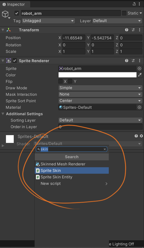Enable the Static checkbox
The image size is (144, 248).
124,13
